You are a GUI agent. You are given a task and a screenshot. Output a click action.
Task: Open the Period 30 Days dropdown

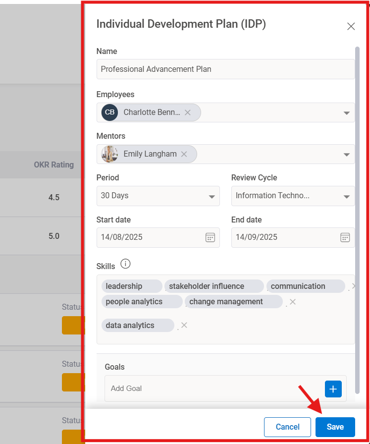158,196
